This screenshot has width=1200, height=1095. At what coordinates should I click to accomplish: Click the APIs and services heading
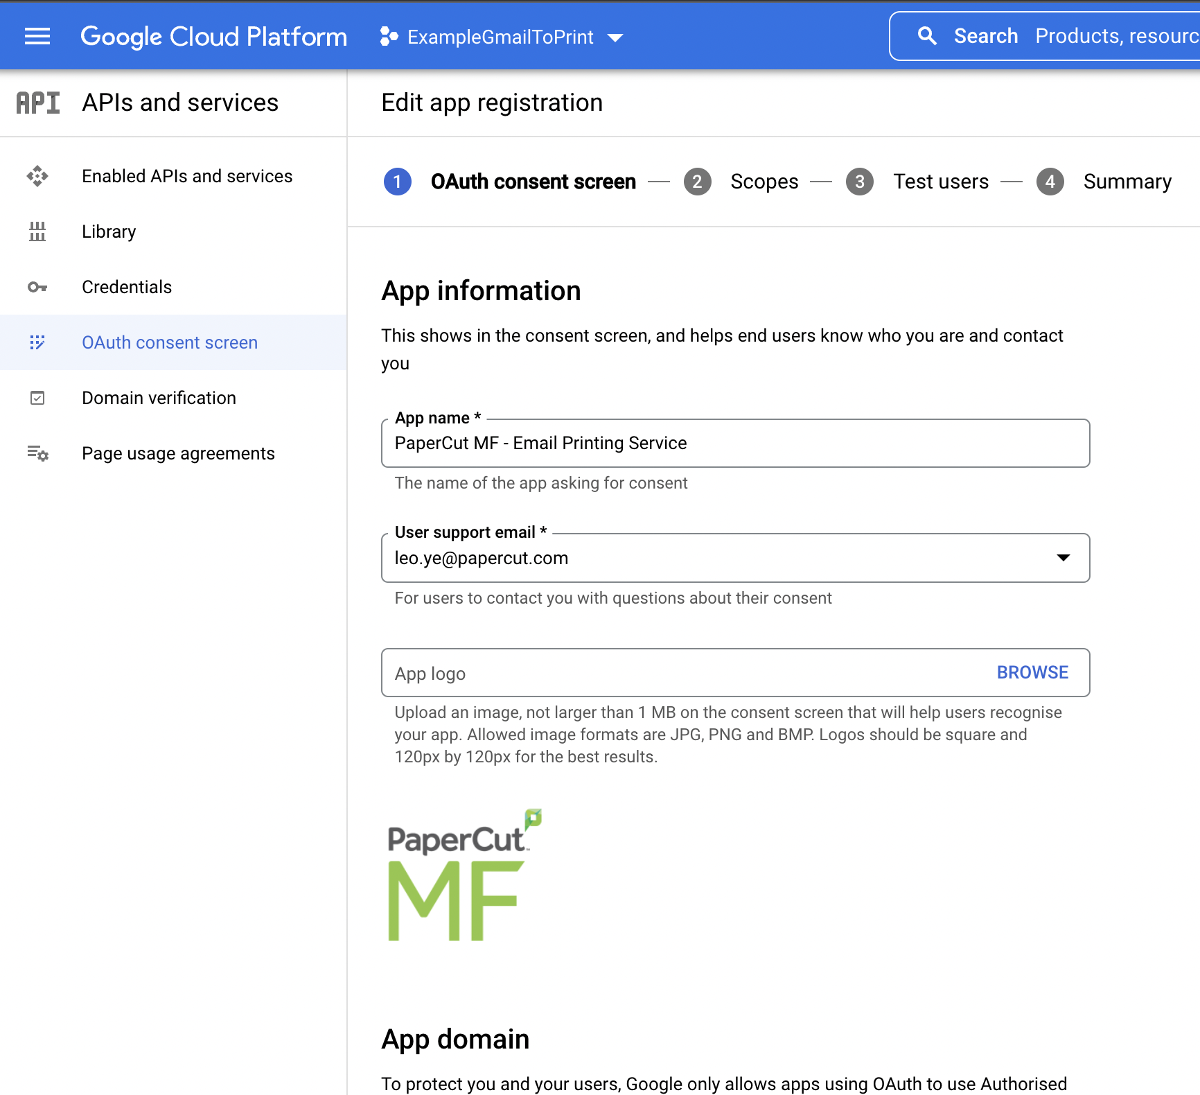[180, 103]
